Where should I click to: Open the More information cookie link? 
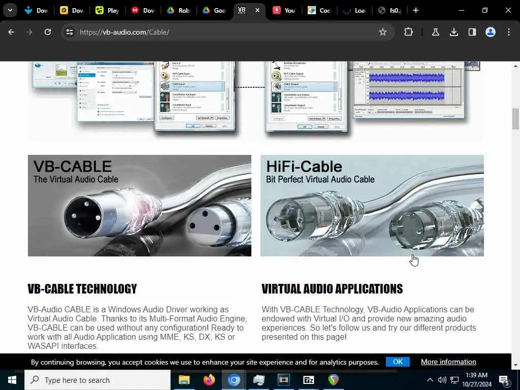448,362
